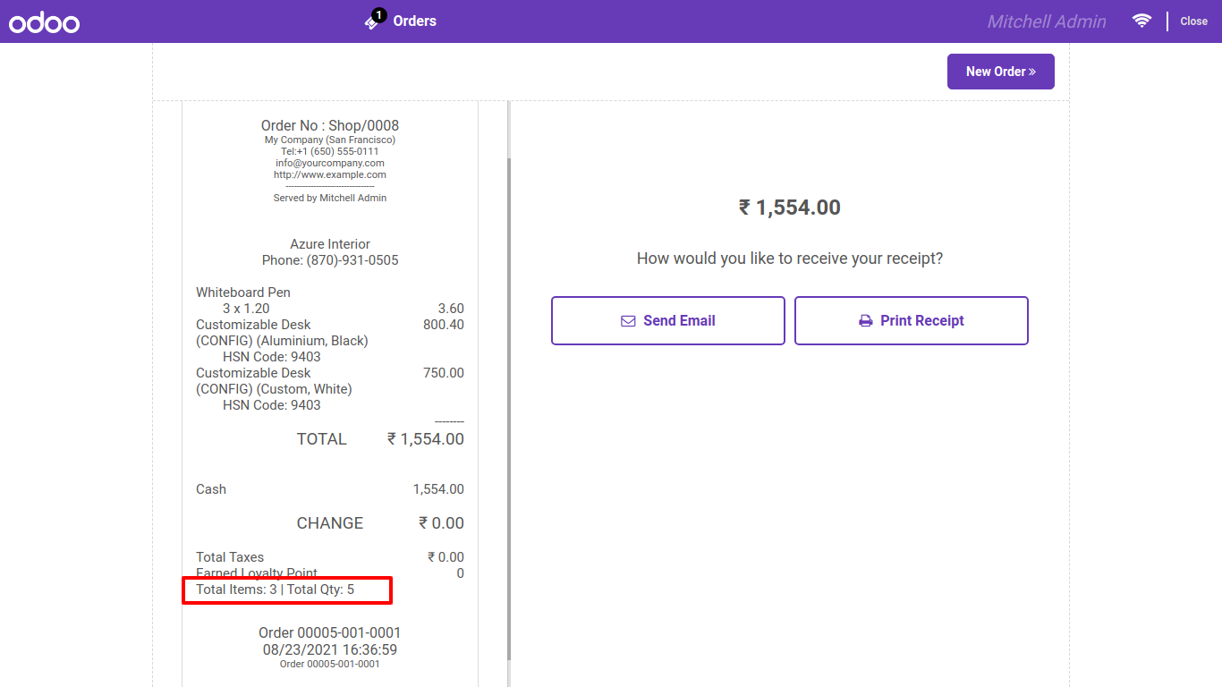Click the 08/23/2021 16:36:59 timestamp
Viewport: 1222px width, 687px height.
pyautogui.click(x=330, y=650)
